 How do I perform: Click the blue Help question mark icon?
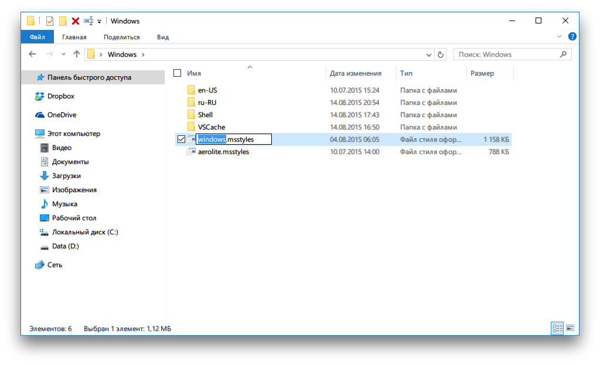[572, 36]
